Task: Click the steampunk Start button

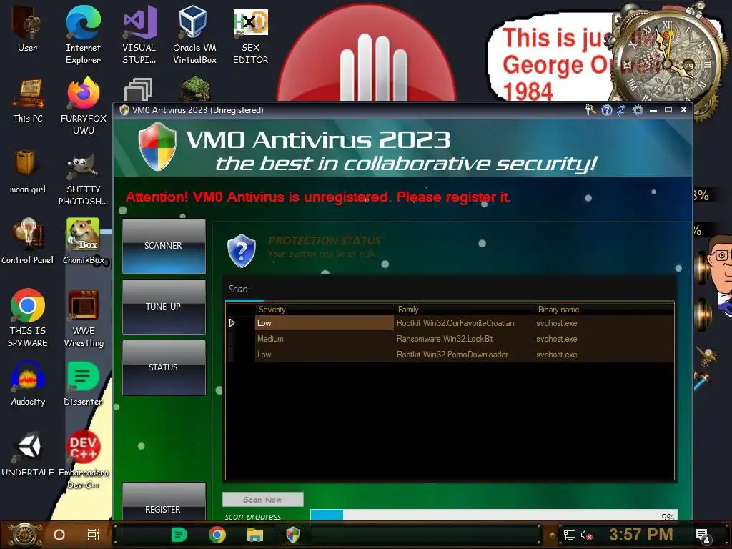Action: [x=25, y=535]
